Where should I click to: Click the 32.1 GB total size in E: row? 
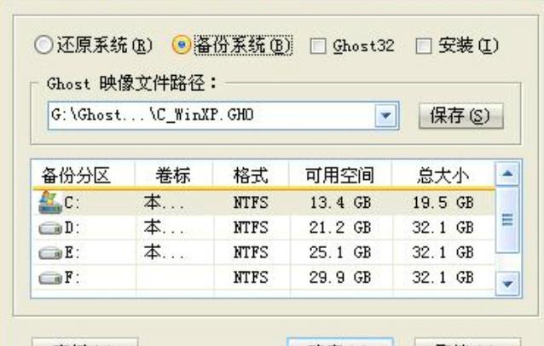coord(443,253)
